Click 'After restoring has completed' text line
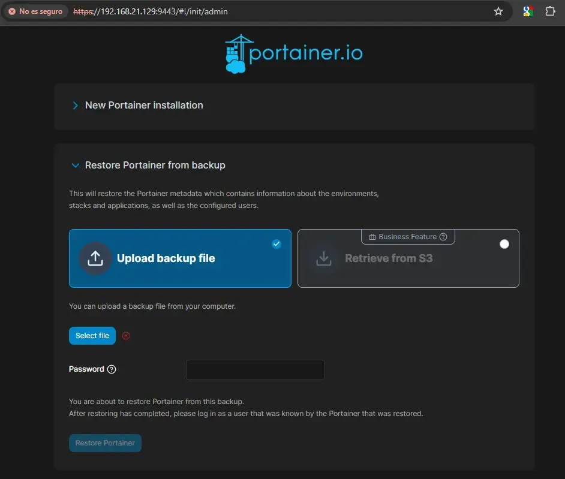565x479 pixels. pyautogui.click(x=246, y=414)
